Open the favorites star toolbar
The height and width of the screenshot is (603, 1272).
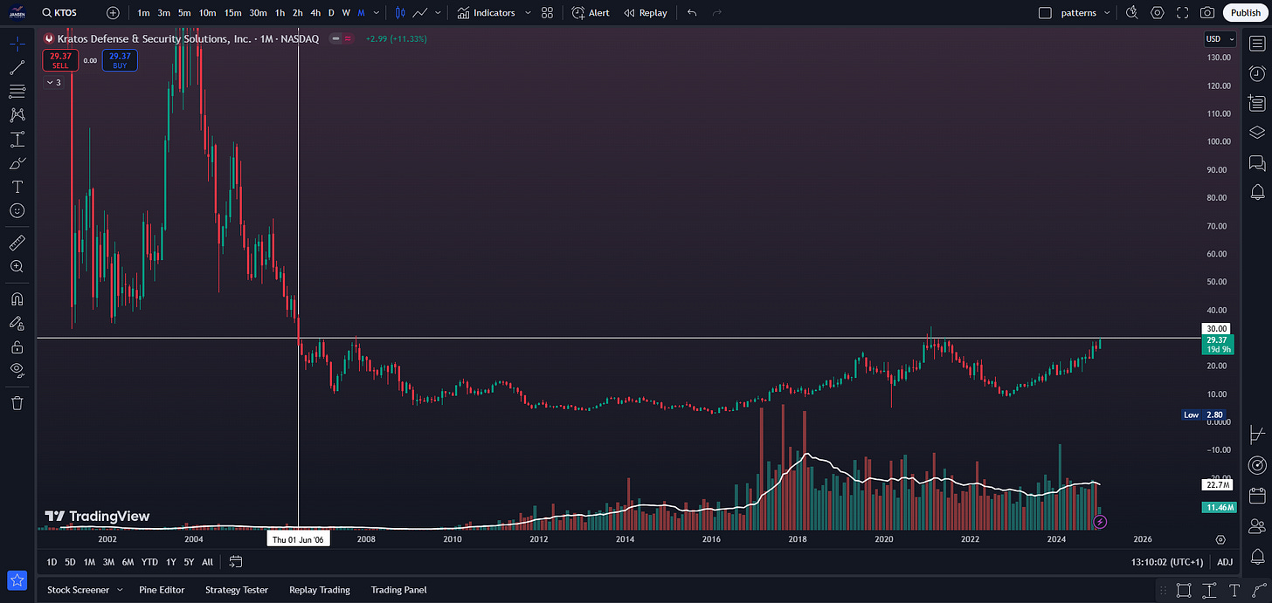tap(17, 580)
